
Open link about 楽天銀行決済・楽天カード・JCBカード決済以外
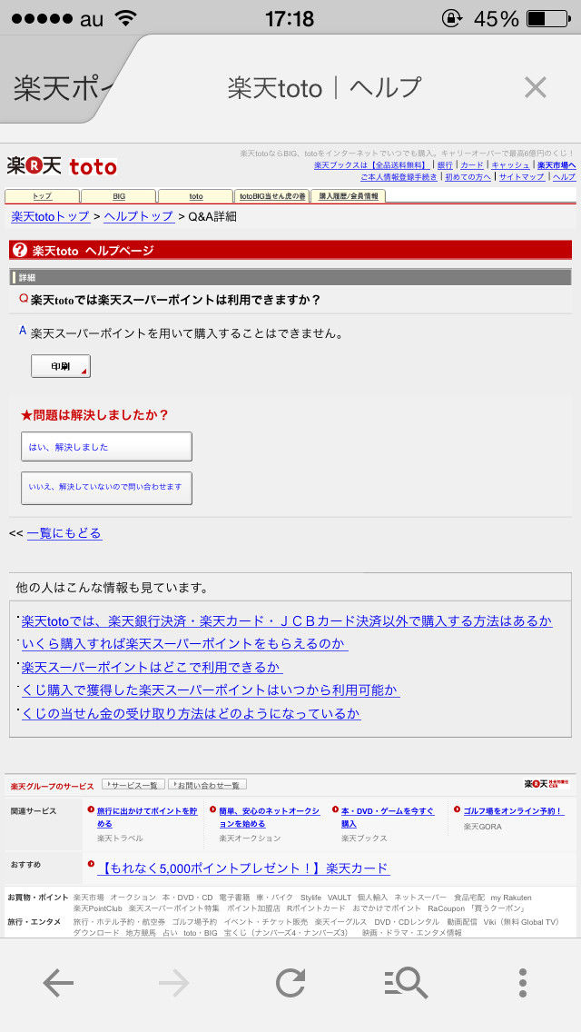coord(287,621)
